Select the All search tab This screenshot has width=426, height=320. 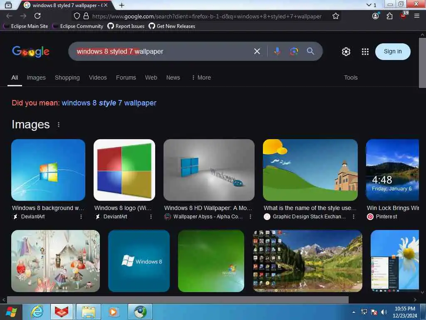pyautogui.click(x=15, y=77)
